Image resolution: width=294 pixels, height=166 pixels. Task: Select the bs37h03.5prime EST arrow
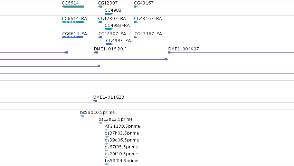pos(107,137)
